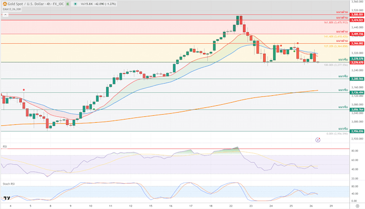Screen dimensions: 365x209
Task: Open the purple lightning economic event icon
Action: tap(318, 140)
